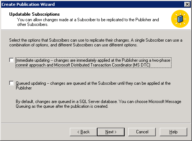192x141 pixels.
Task: Click the 'Select the options that Subscribers' instruction
Action: pos(95,43)
